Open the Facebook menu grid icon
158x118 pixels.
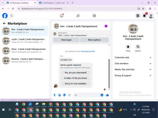[138, 16]
